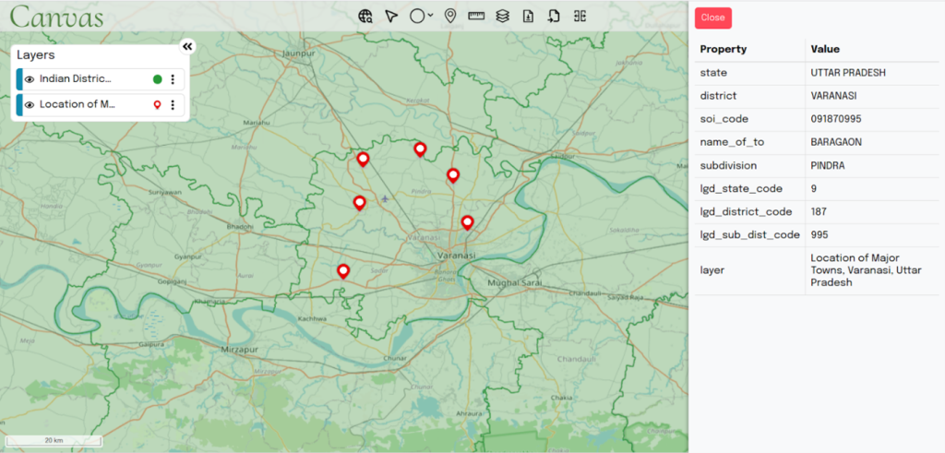
Task: Collapse the Layers panel with double chevron
Action: (x=187, y=46)
